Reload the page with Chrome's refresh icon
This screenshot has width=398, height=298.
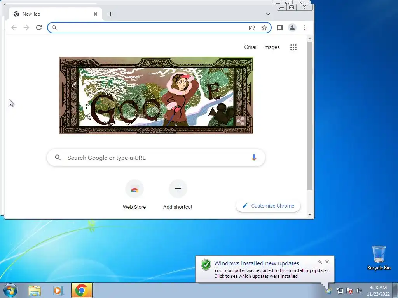(39, 28)
